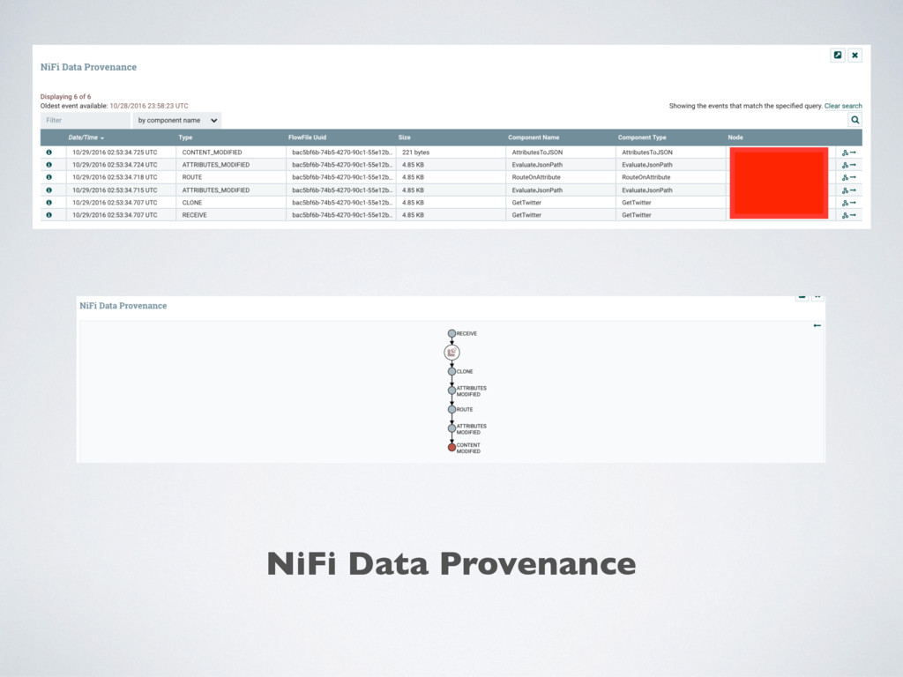Image resolution: width=903 pixels, height=677 pixels.
Task: Pop out the provenance table window
Action: click(x=838, y=56)
